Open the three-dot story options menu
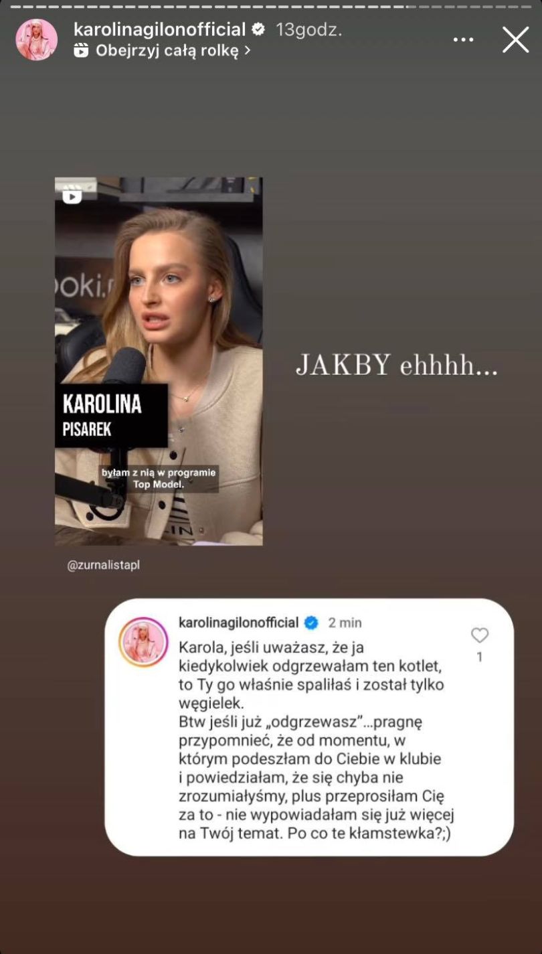The width and height of the screenshot is (542, 954). click(x=463, y=40)
